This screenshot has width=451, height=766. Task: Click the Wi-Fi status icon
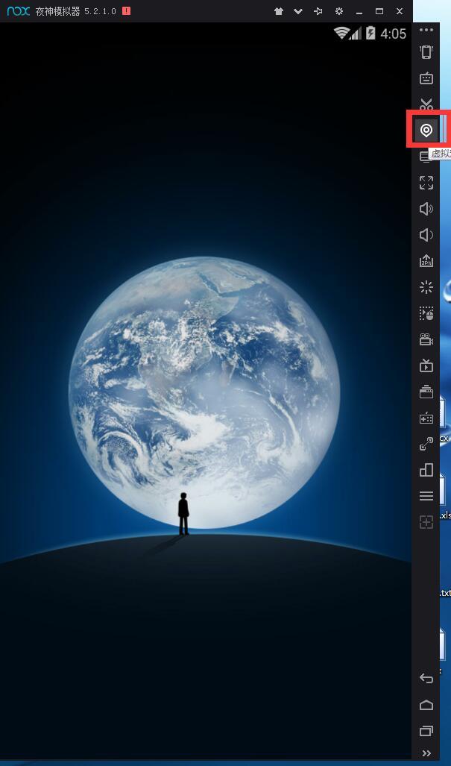click(x=341, y=33)
